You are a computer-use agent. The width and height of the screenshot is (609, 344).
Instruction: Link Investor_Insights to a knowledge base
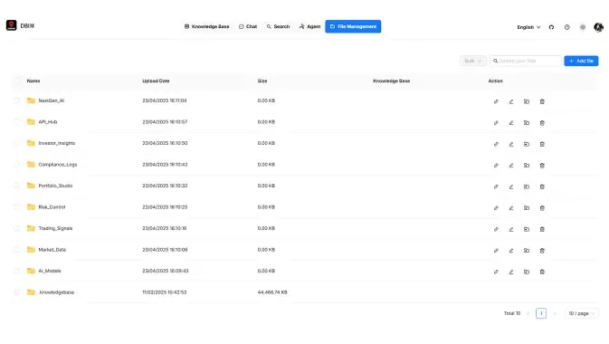pyautogui.click(x=496, y=144)
